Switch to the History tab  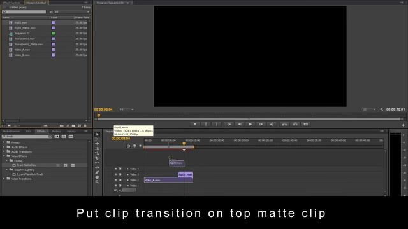click(x=71, y=132)
